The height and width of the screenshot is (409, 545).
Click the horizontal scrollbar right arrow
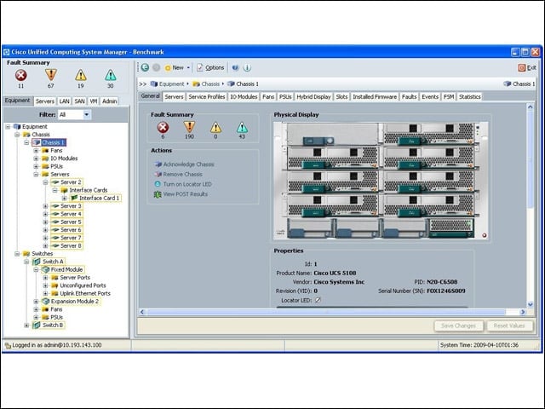(x=522, y=312)
